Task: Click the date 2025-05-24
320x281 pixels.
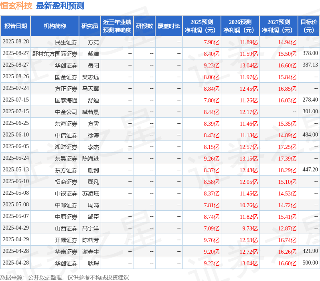Action: tap(16, 158)
